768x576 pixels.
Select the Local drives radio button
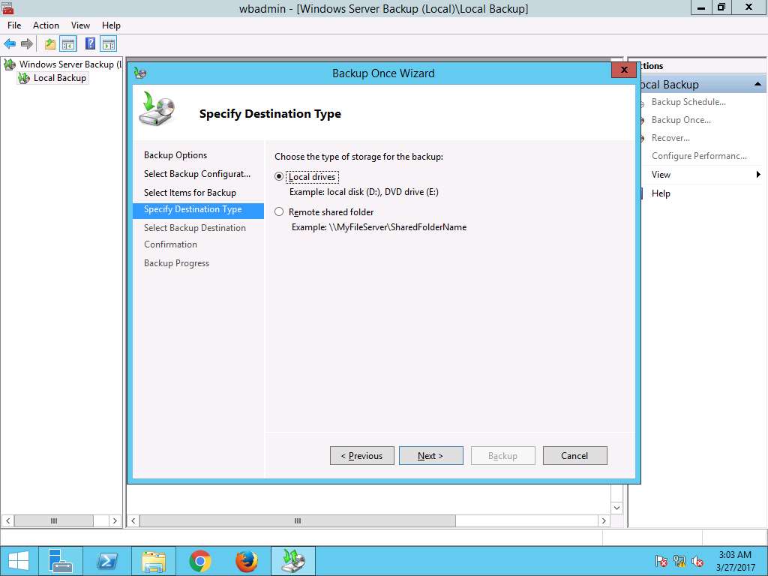(279, 176)
